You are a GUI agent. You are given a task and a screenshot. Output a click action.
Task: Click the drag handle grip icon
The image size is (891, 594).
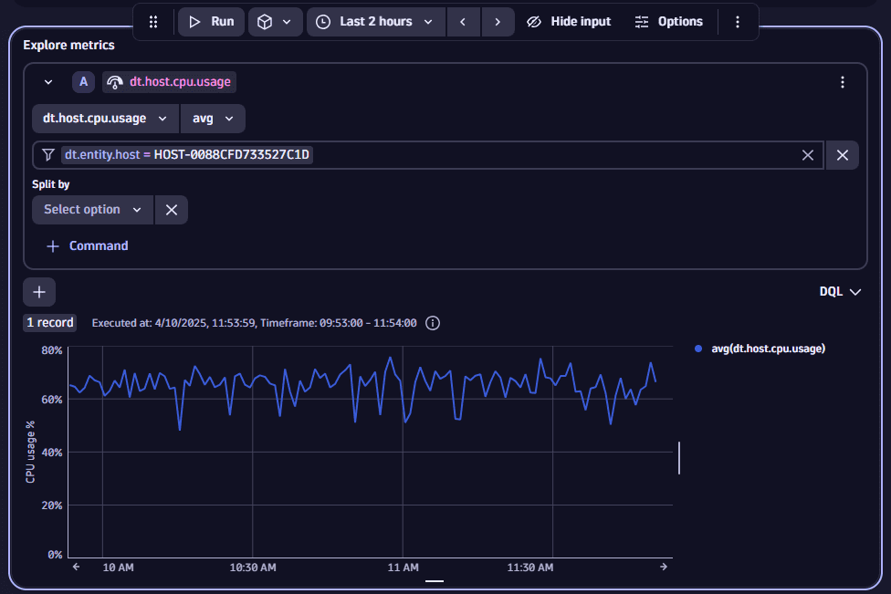tap(153, 22)
